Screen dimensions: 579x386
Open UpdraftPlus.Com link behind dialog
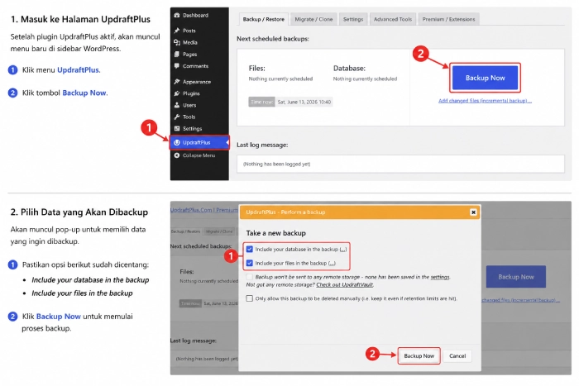(191, 210)
